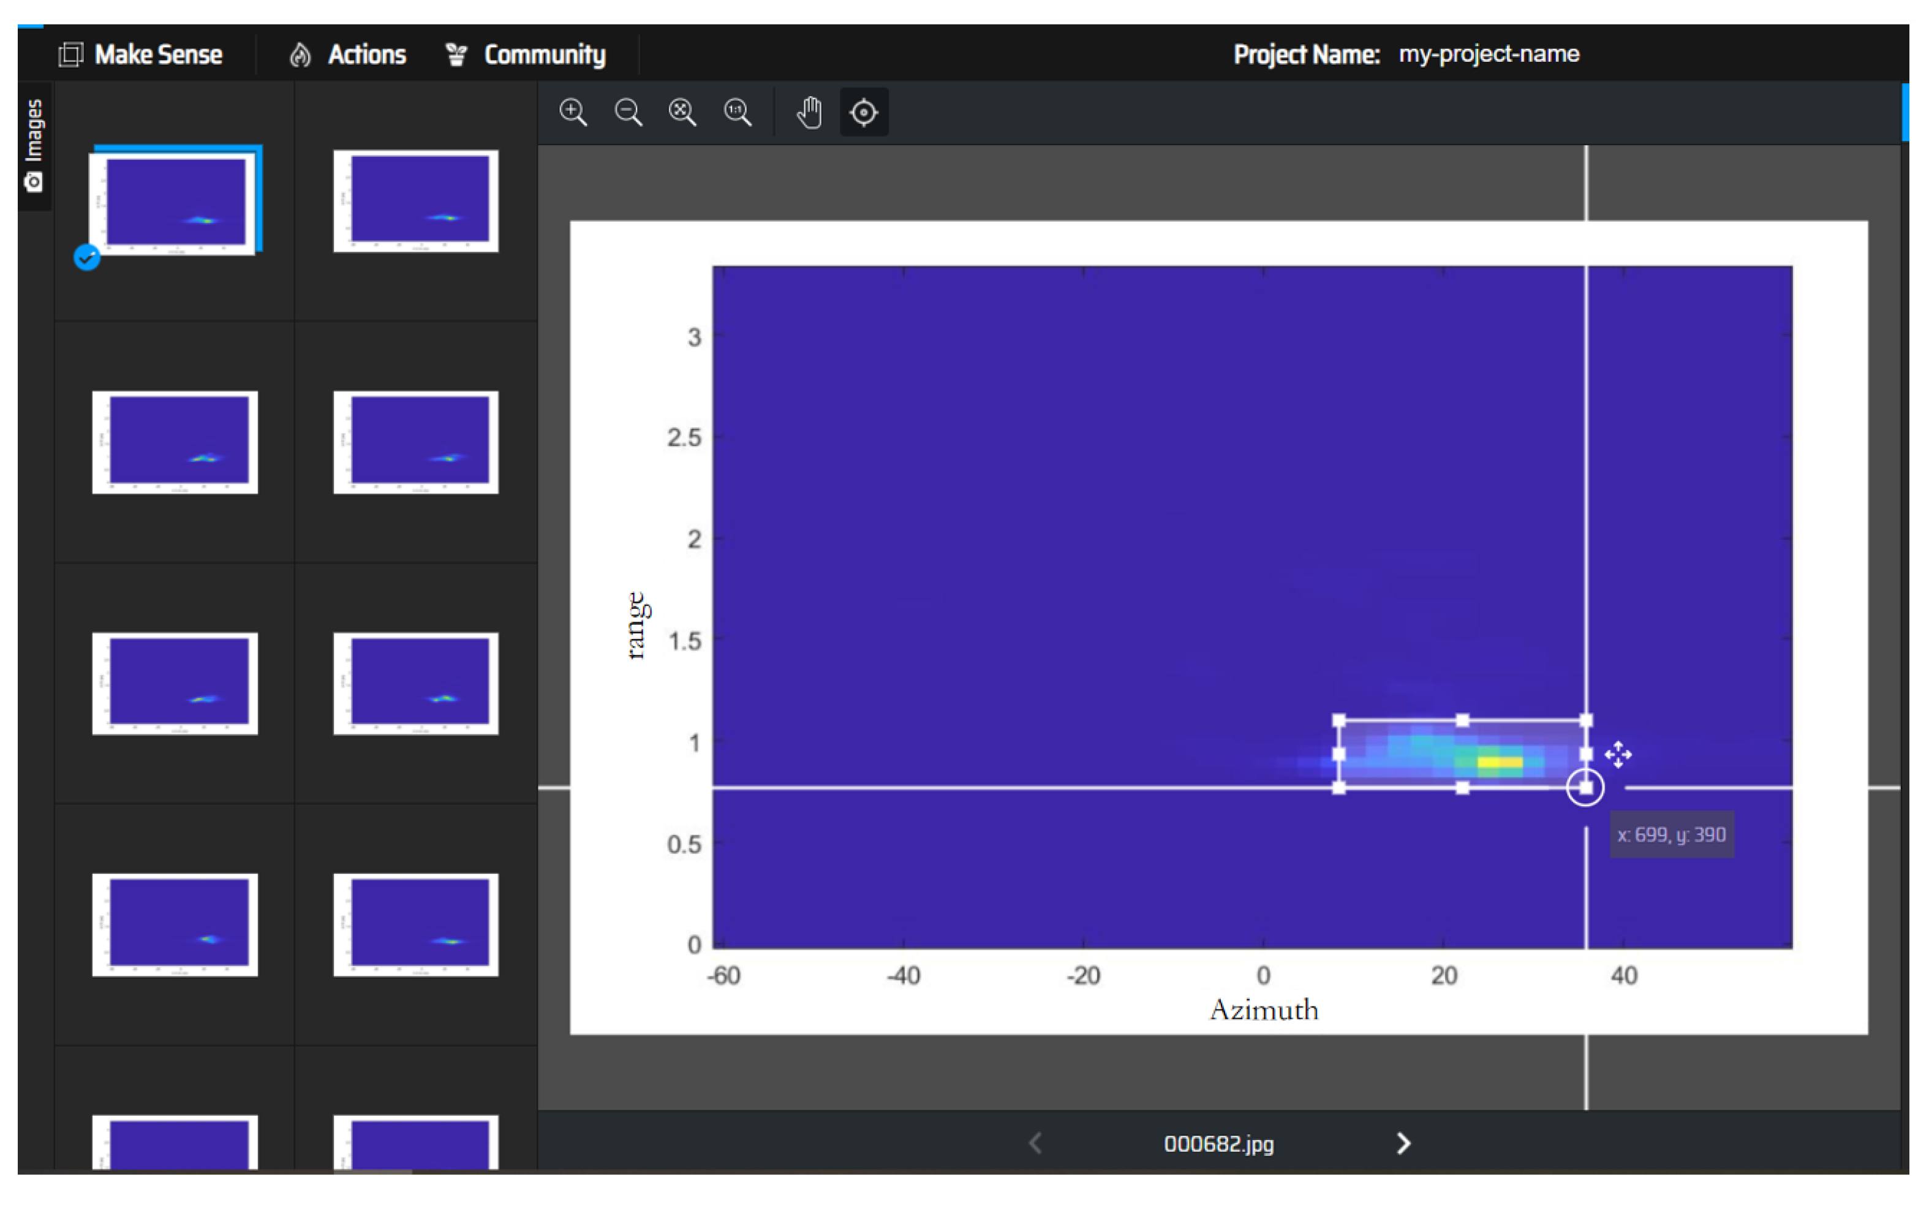Click the four-arrow move icon beside box
The image size is (1929, 1205).
coord(1618,754)
